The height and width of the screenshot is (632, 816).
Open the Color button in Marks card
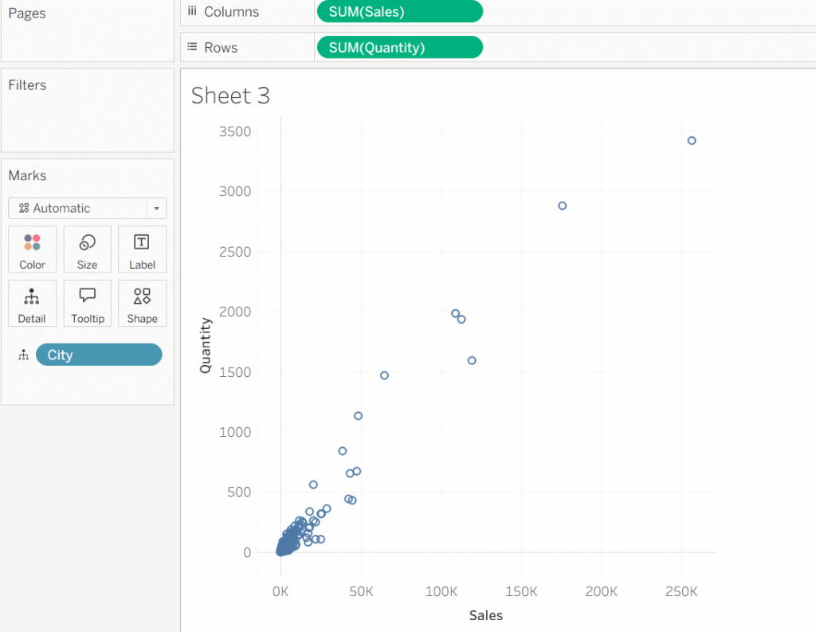click(32, 249)
